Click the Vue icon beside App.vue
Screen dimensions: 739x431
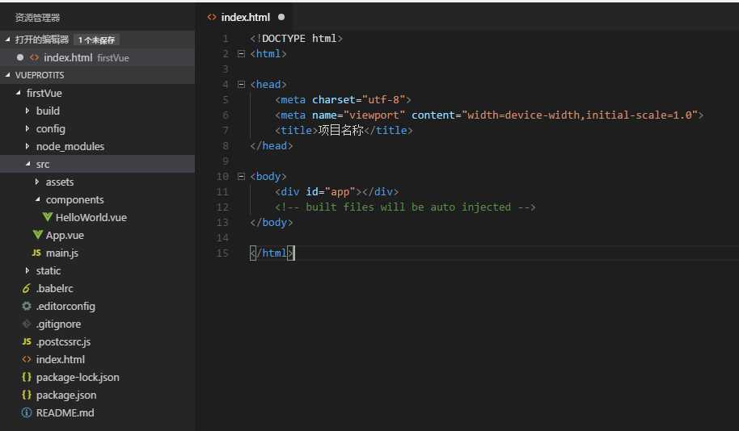click(x=38, y=234)
